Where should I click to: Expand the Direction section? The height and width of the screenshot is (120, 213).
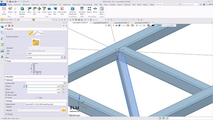(5, 77)
